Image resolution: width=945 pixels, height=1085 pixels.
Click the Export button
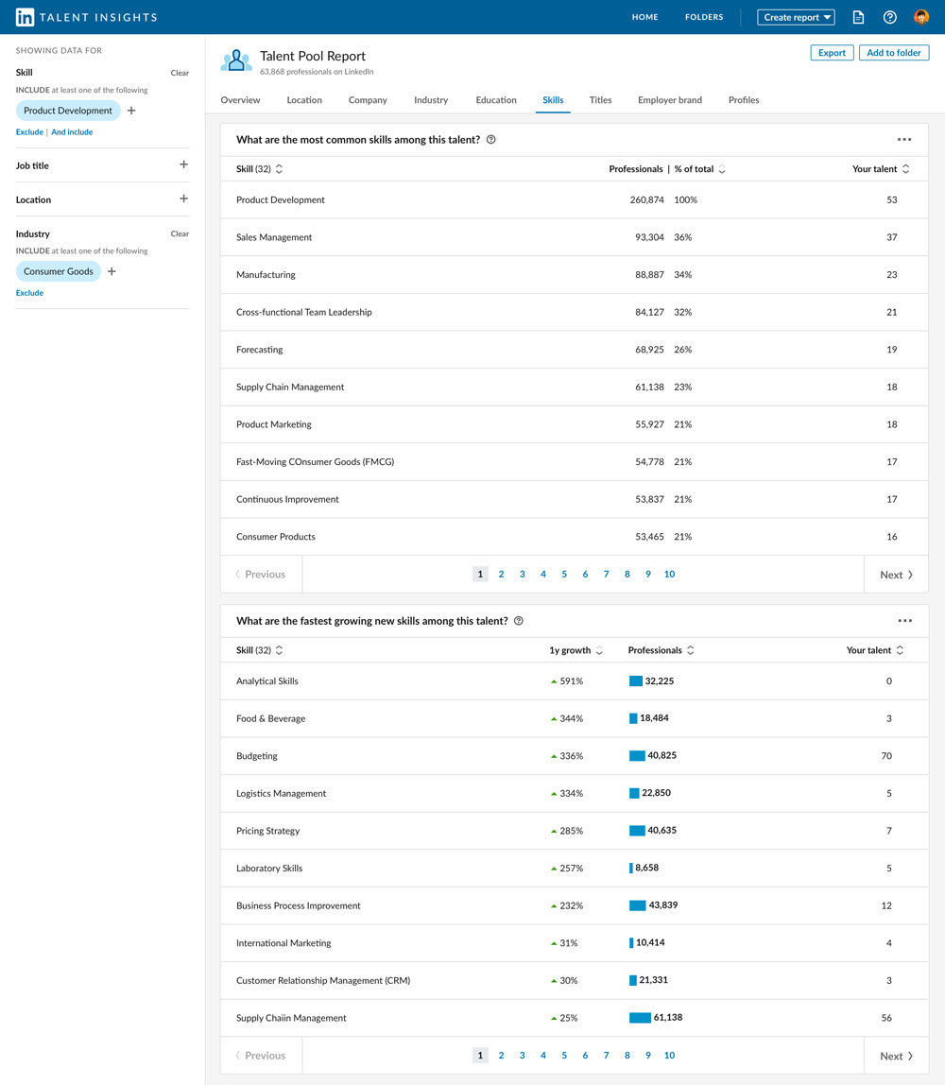click(832, 53)
